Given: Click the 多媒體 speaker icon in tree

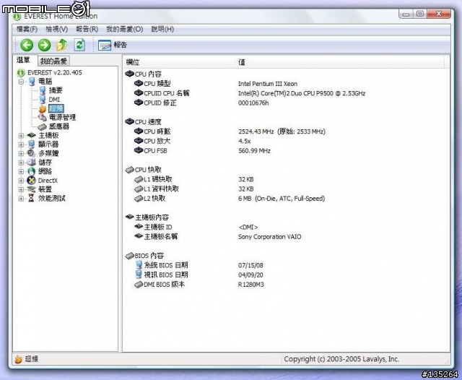Looking at the screenshot, I should [31, 153].
